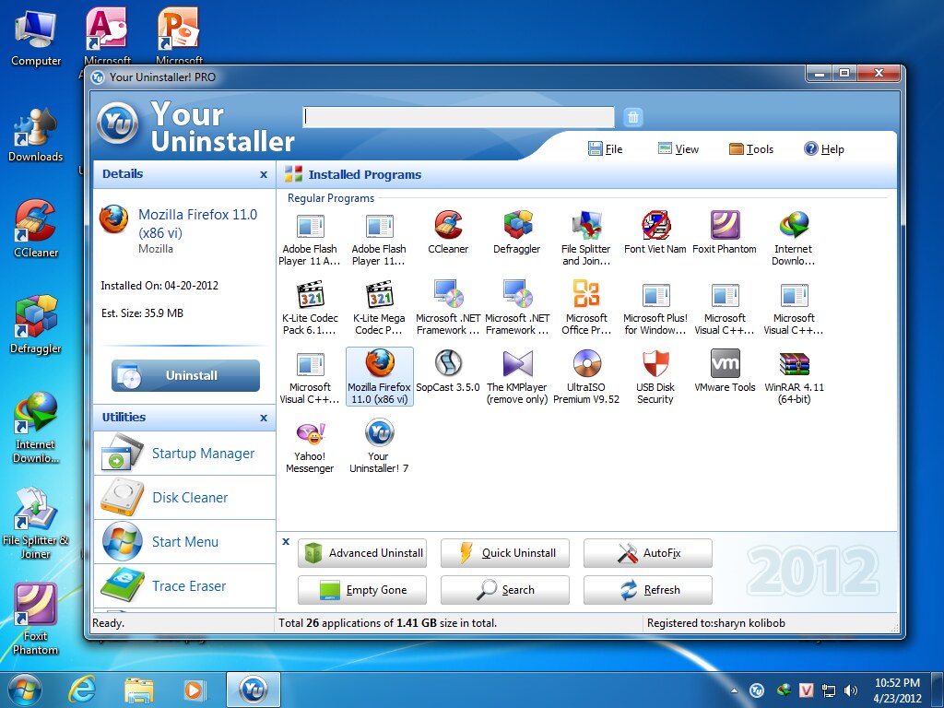
Task: Open the File menu
Action: click(605, 149)
